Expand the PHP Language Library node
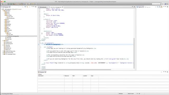The image size is (169, 95). [x=3, y=54]
